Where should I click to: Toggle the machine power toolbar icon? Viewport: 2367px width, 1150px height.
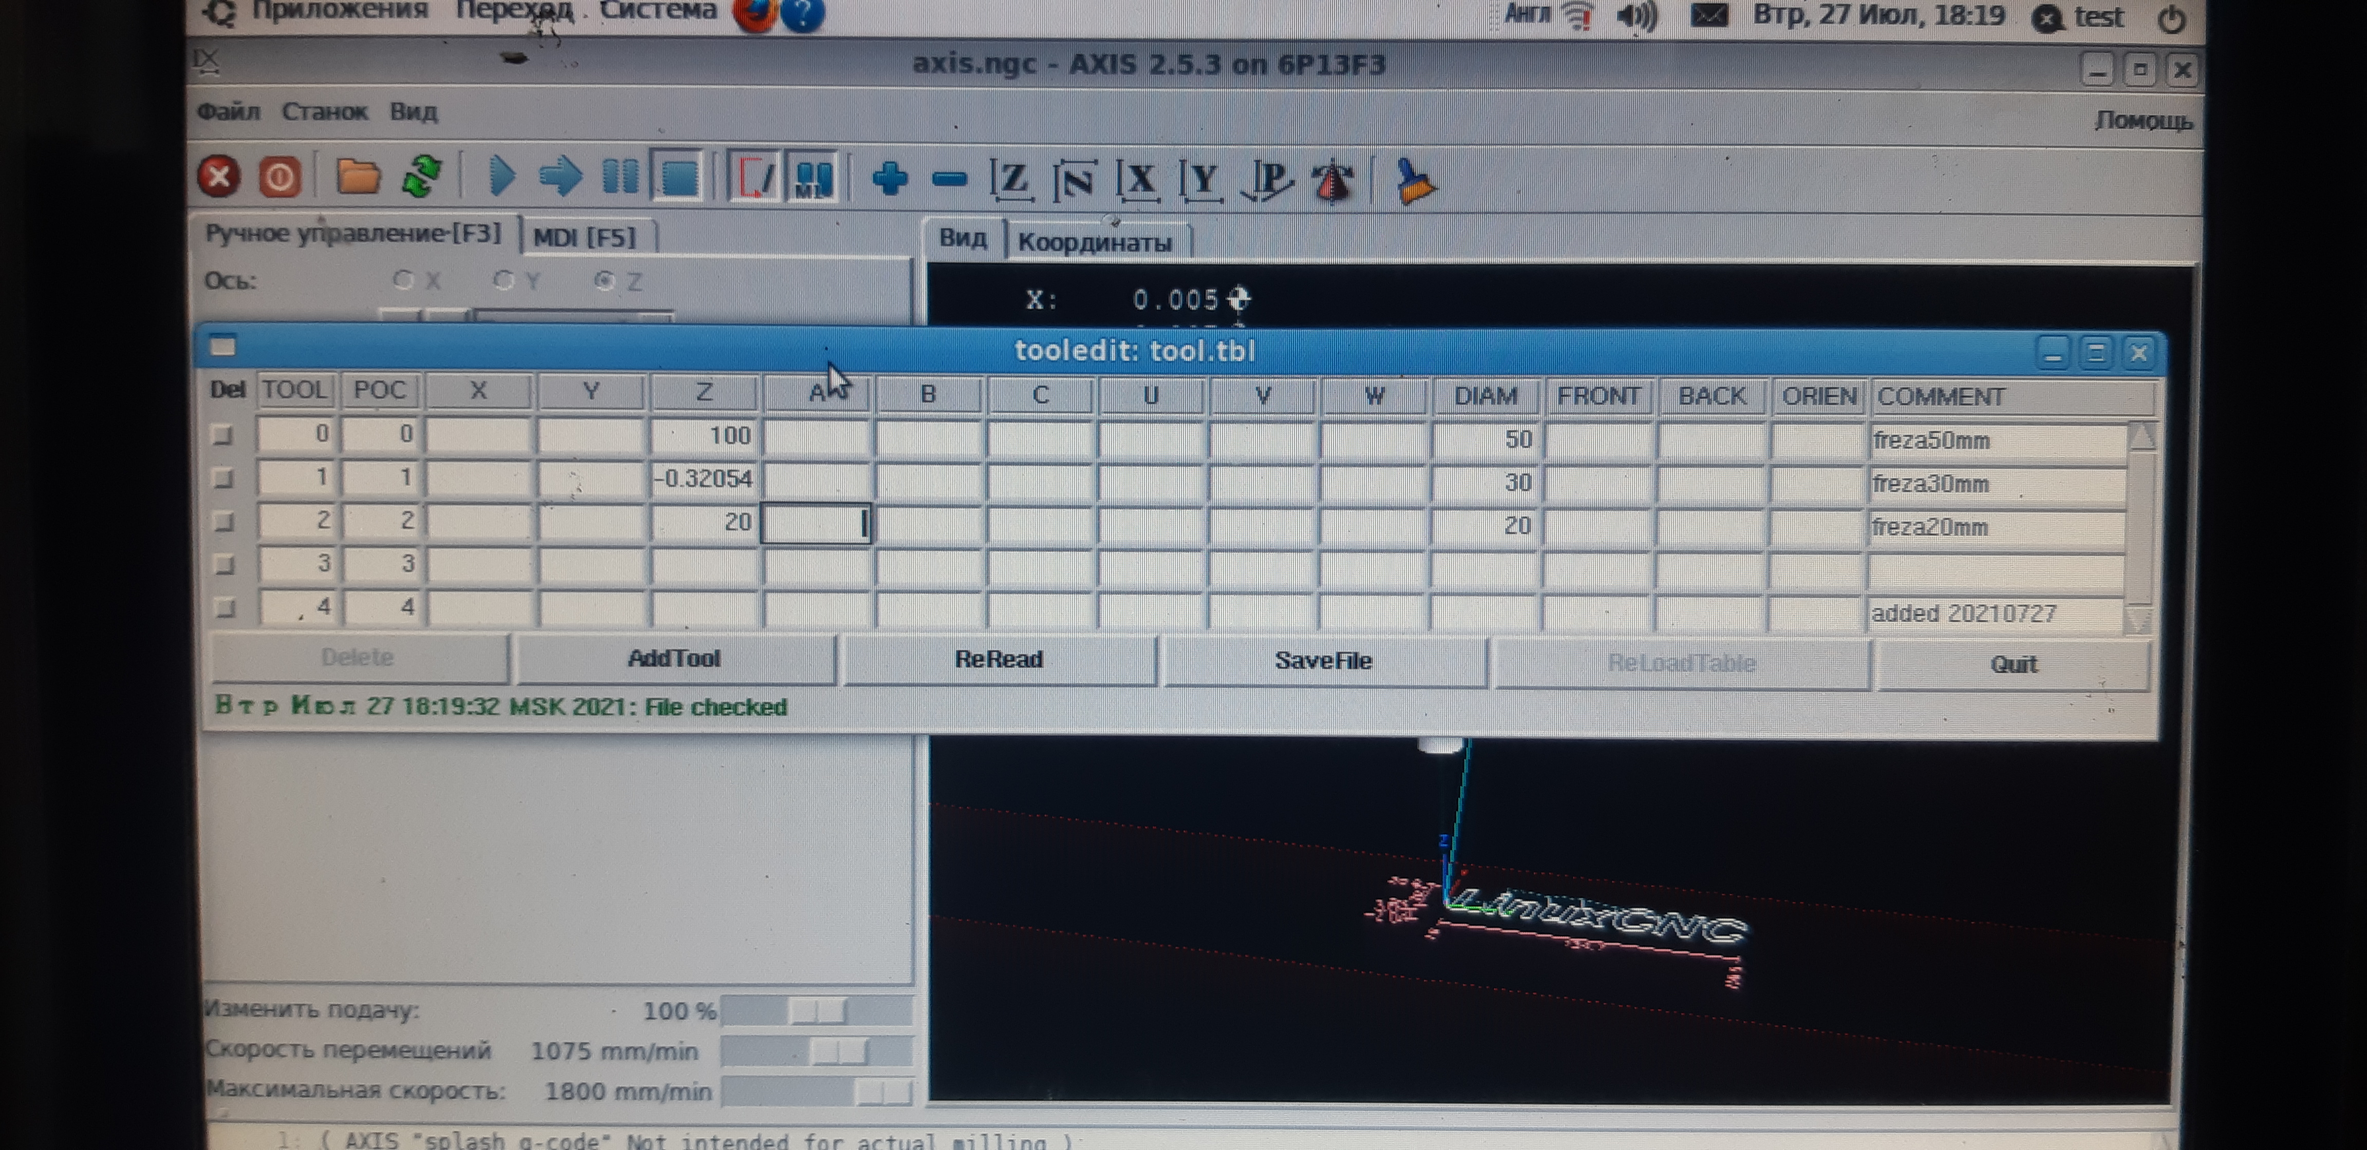point(280,177)
